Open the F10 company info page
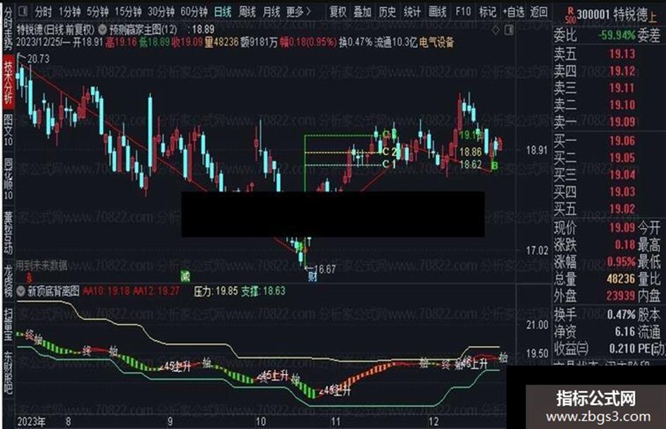 (x=463, y=11)
